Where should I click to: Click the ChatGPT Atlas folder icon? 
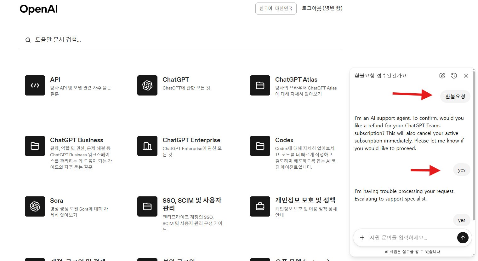[x=260, y=85]
